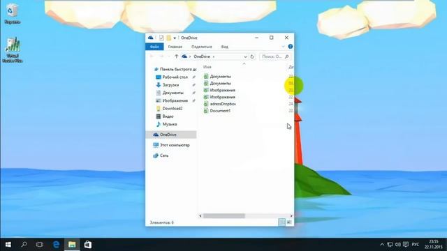Open Изображения in navigation pane
Viewport: 447px width, 251px height.
tap(175, 100)
